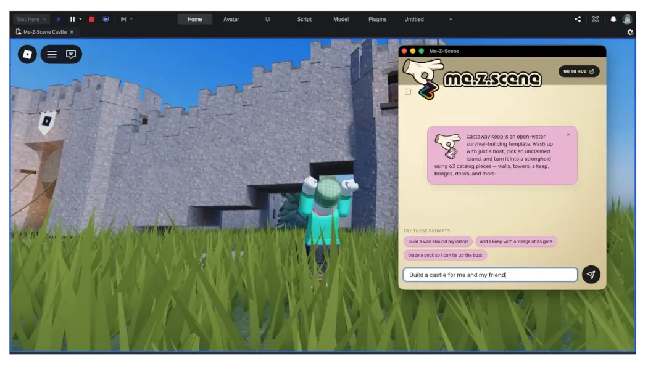Close the Me-Z-Scene Castle document tab
Screen dimensions: 648x367
click(72, 32)
